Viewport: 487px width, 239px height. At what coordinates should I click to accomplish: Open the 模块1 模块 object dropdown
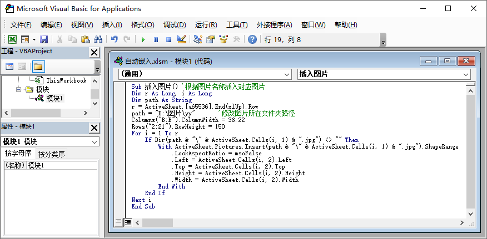[x=95, y=142]
